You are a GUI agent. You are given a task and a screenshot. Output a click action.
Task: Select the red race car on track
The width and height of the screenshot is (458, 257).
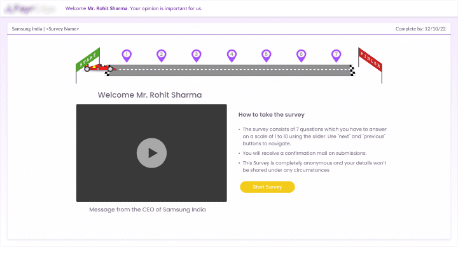99,67
